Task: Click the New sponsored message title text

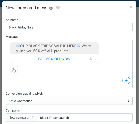Action: (30, 8)
